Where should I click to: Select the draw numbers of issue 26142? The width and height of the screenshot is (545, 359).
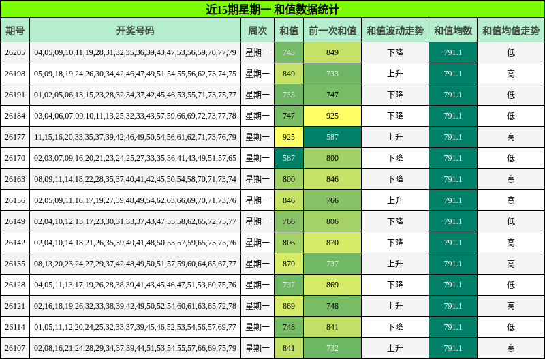135,243
